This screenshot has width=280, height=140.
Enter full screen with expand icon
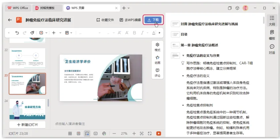coord(150,133)
